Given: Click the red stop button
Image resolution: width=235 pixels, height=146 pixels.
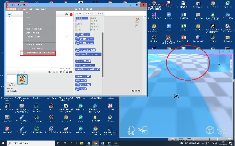Looking at the screenshot, I should coord(71,14).
